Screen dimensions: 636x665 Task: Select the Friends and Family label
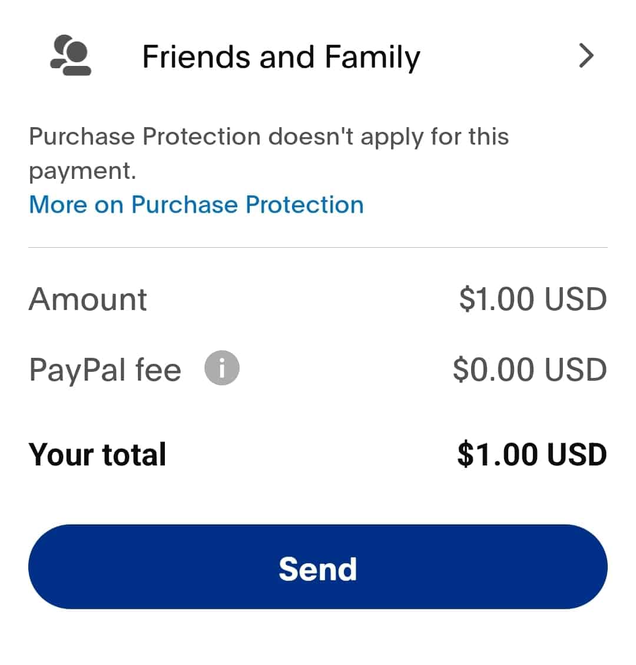[x=281, y=57]
